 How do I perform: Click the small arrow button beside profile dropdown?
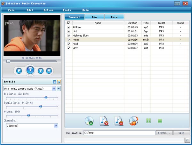[x=59, y=89]
